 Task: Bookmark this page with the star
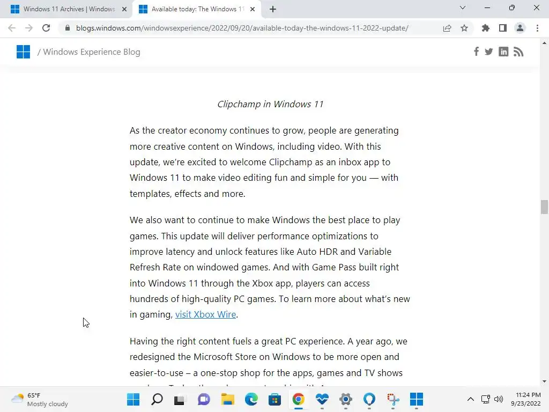pyautogui.click(x=464, y=28)
